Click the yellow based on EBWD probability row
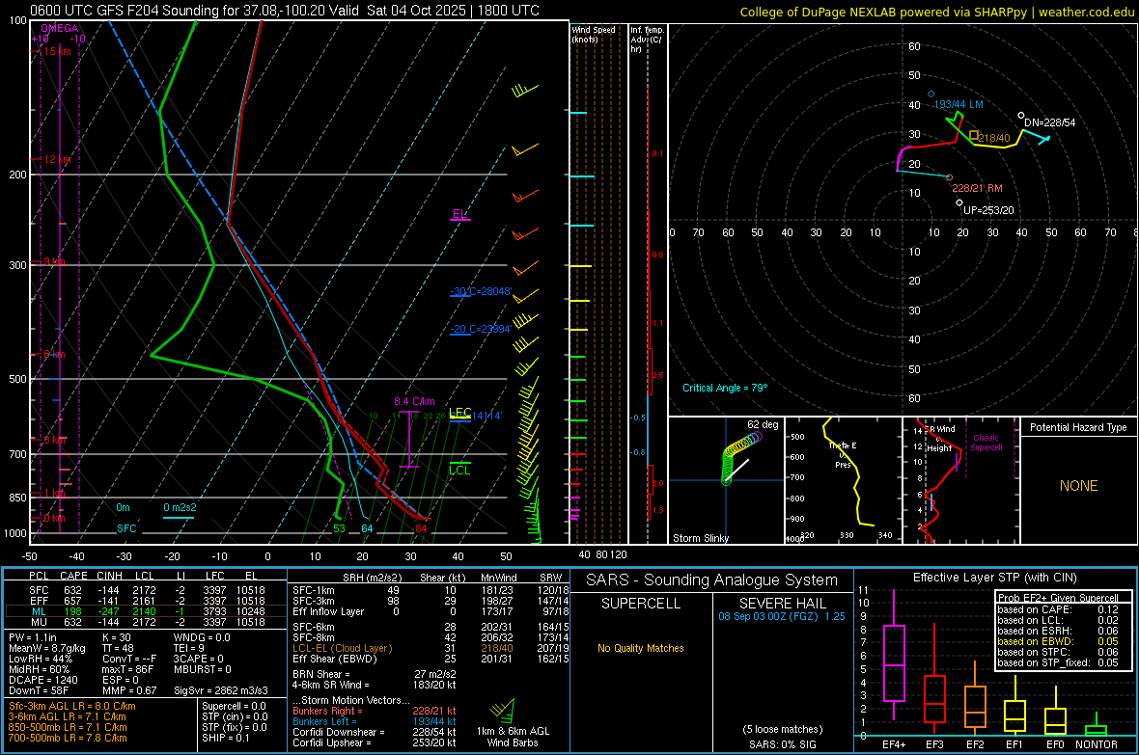This screenshot has height=755, width=1139. [x=1058, y=641]
